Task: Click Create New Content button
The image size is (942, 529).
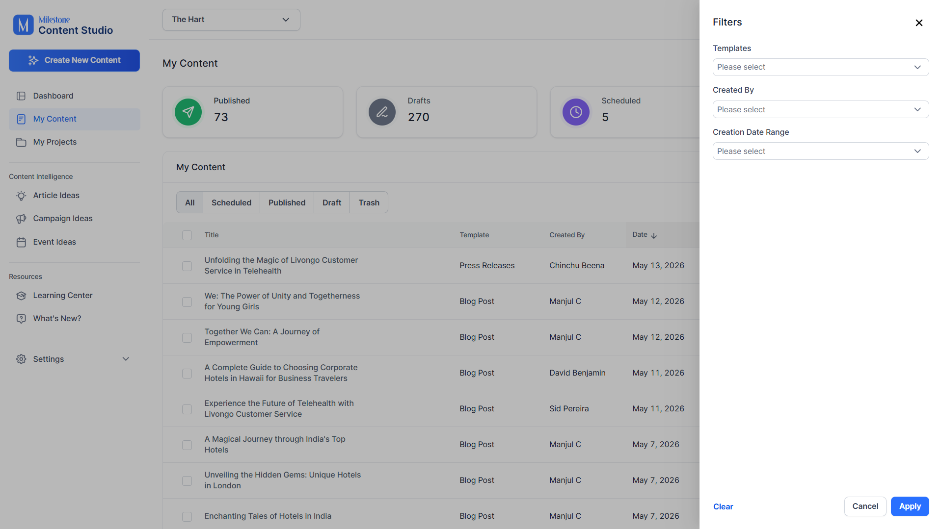Action: [x=74, y=60]
